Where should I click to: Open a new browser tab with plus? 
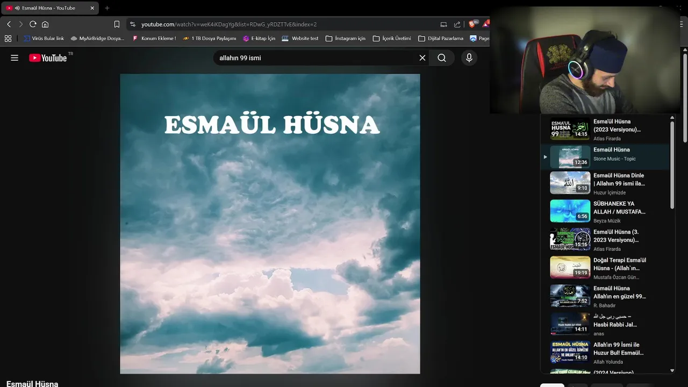(107, 8)
